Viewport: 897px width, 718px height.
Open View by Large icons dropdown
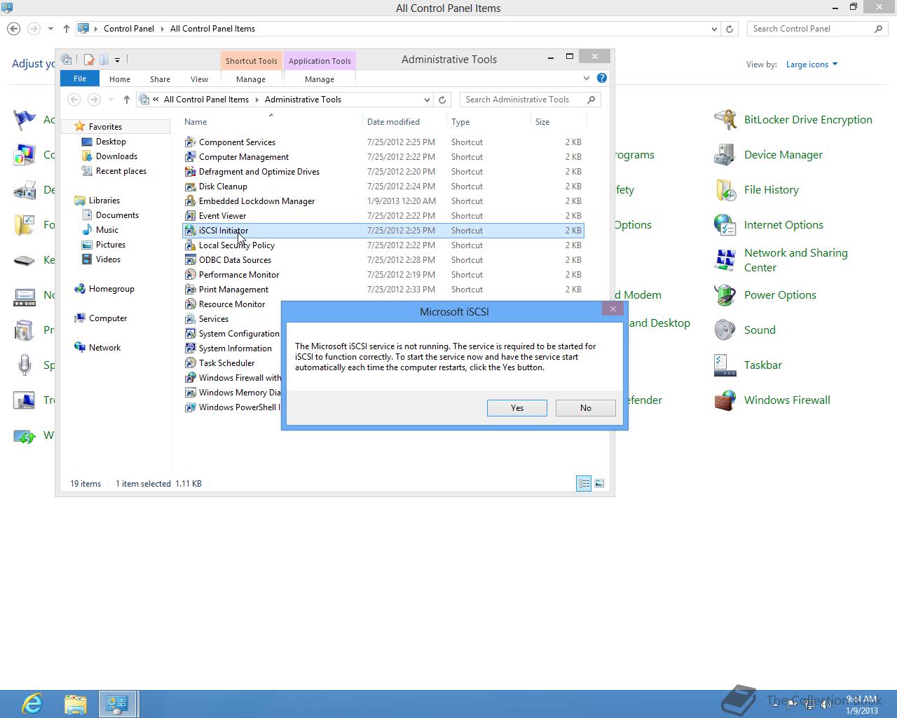click(812, 65)
